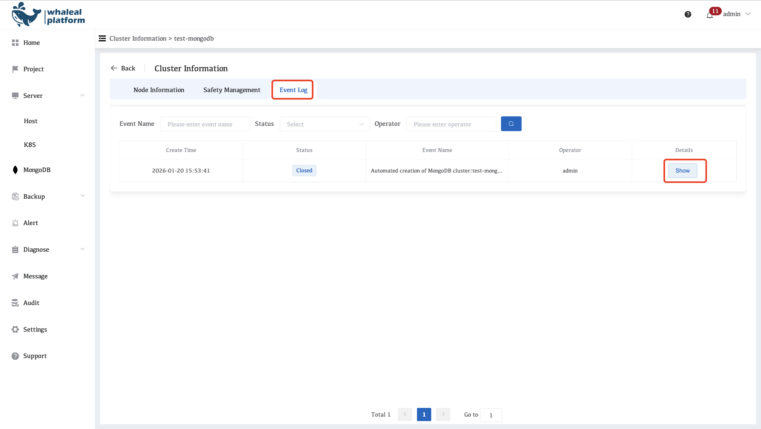Switch to Safety Management tab

[232, 90]
